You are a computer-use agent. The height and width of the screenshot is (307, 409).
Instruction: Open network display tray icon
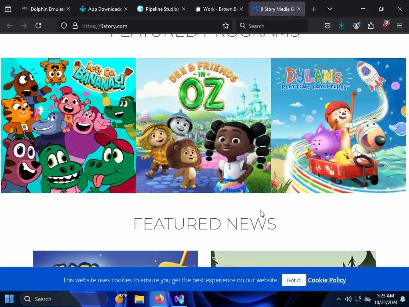[358, 299]
